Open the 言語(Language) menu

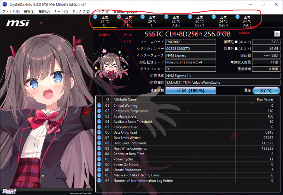pyautogui.click(x=125, y=12)
